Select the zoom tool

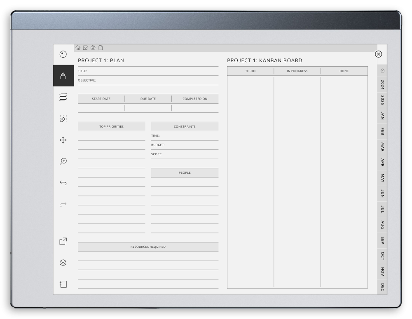[63, 162]
